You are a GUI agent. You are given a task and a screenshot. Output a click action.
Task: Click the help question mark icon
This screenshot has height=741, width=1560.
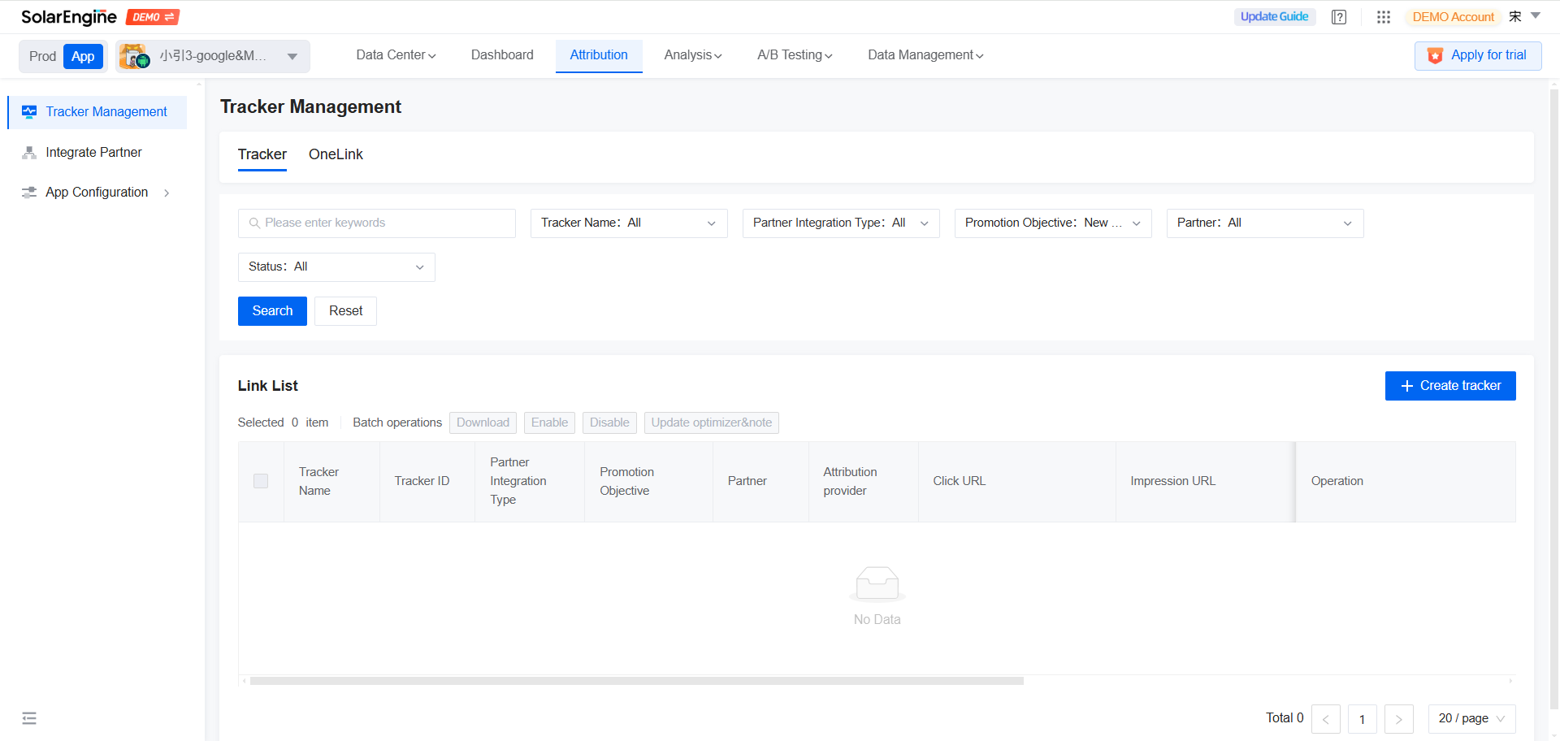click(1338, 16)
